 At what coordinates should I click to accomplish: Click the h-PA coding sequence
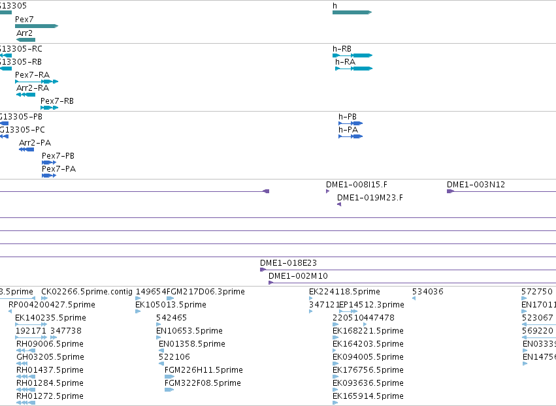(x=351, y=136)
